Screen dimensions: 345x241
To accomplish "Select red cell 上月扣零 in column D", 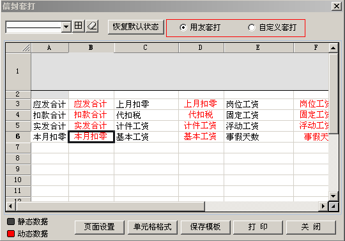I will [x=201, y=104].
